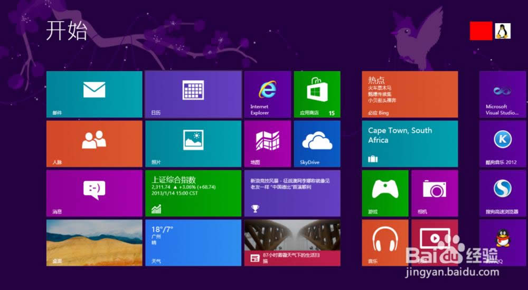The image size is (528, 290).
Task: Launch the 酷狗音乐 2012 tile
Action: [503, 143]
